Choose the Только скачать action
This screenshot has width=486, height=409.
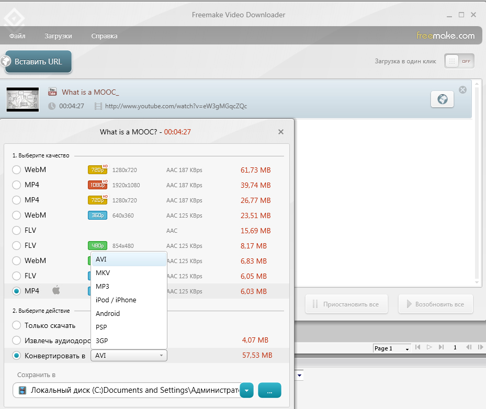[x=16, y=325]
